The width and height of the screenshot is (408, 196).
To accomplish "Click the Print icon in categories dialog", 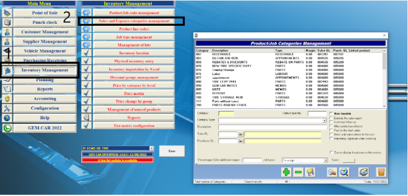I will [x=363, y=172].
